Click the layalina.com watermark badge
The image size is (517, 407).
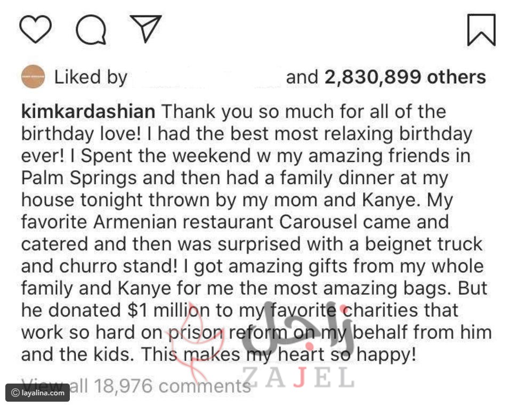[x=37, y=393]
